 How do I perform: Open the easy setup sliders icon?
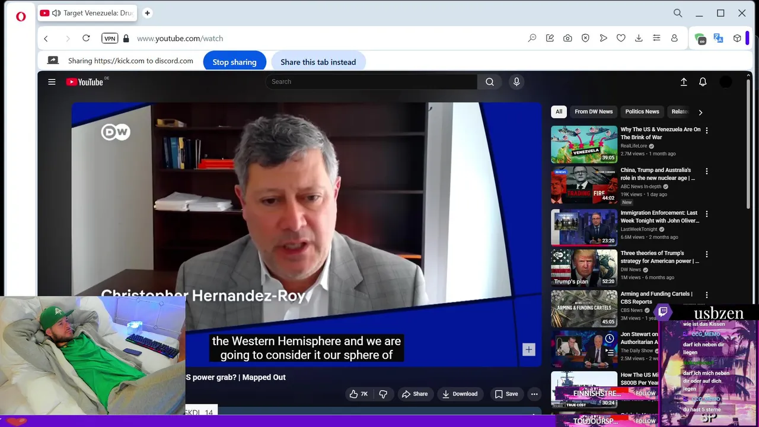[656, 38]
